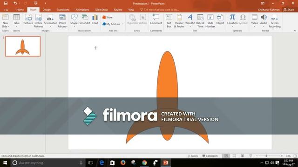Insert a Text Box
Image resolution: width=298 pixels, height=167 pixels.
(x=169, y=21)
